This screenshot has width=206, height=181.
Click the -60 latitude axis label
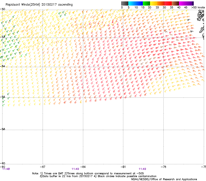(3, 163)
